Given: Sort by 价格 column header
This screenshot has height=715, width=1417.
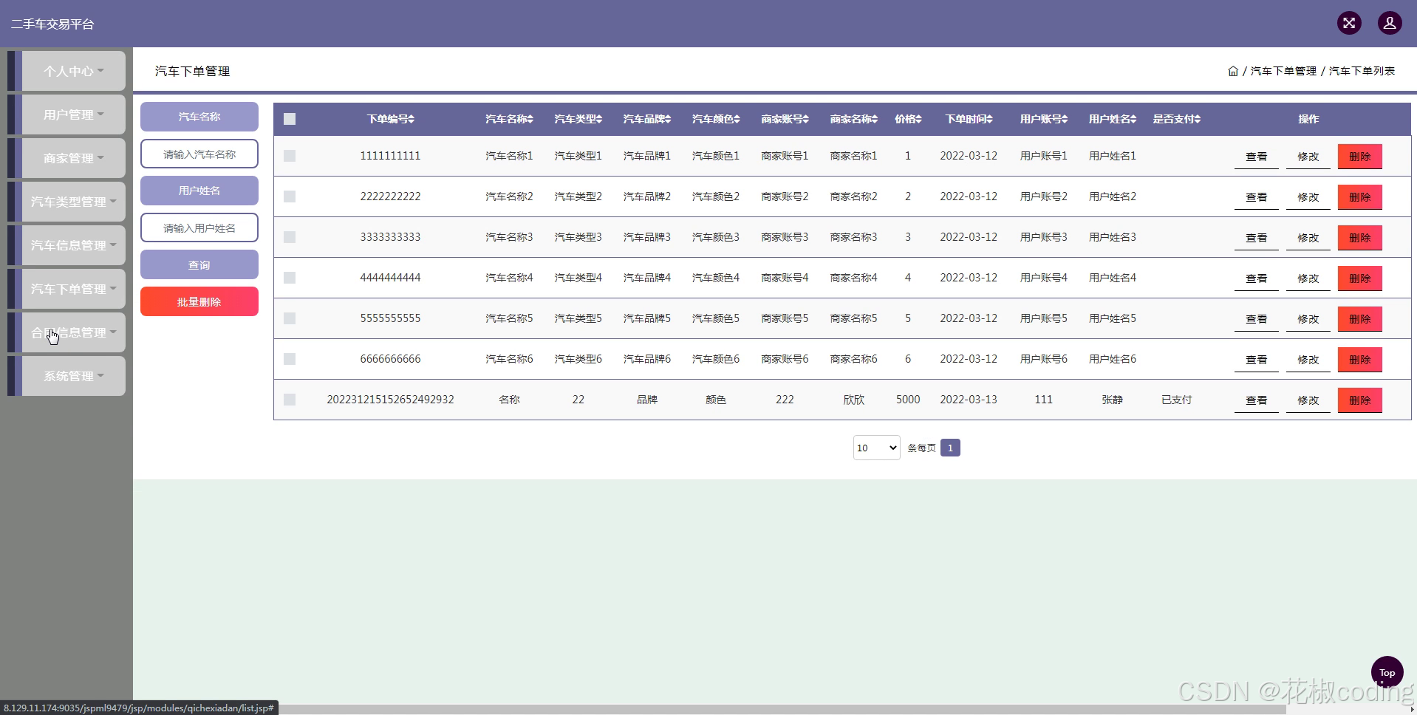Looking at the screenshot, I should pyautogui.click(x=908, y=119).
